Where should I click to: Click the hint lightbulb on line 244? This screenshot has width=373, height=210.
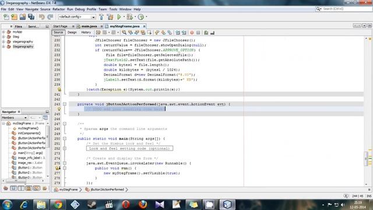coord(59,109)
